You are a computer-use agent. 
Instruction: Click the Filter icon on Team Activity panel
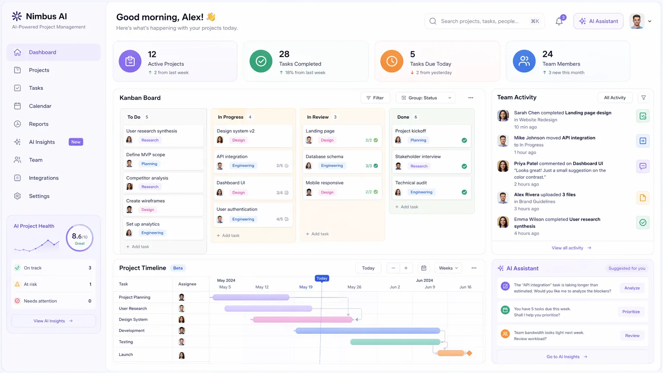tap(644, 98)
